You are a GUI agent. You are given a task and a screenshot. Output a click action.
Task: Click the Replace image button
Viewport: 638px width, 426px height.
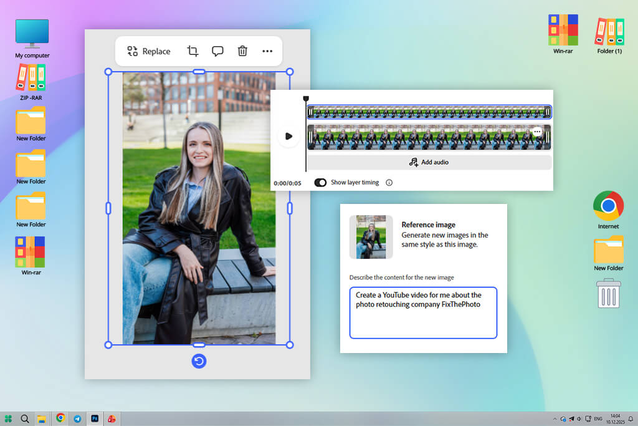(149, 51)
